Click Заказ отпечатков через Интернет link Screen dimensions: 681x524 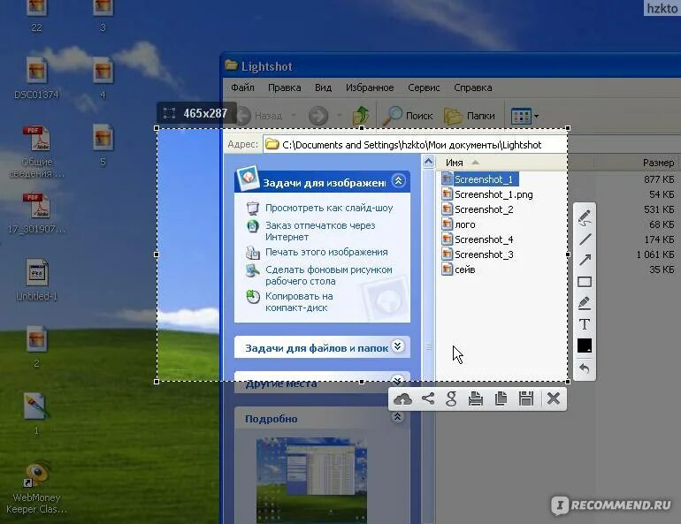[x=320, y=232]
